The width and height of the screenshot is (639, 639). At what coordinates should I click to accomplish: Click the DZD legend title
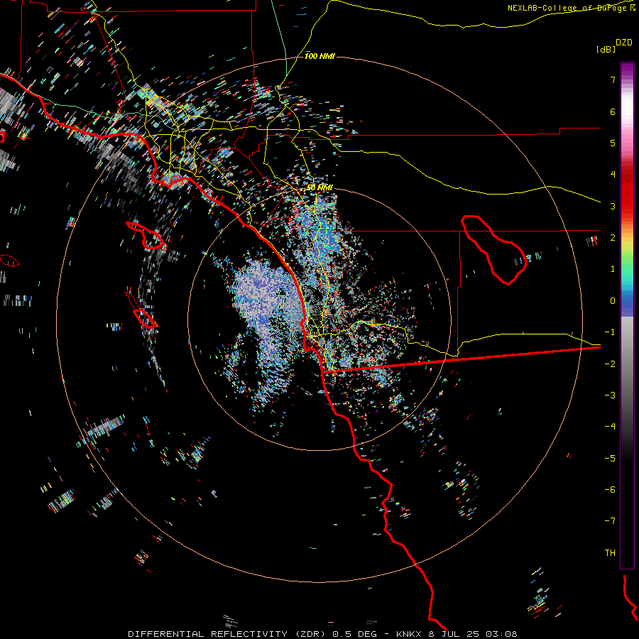(x=624, y=43)
